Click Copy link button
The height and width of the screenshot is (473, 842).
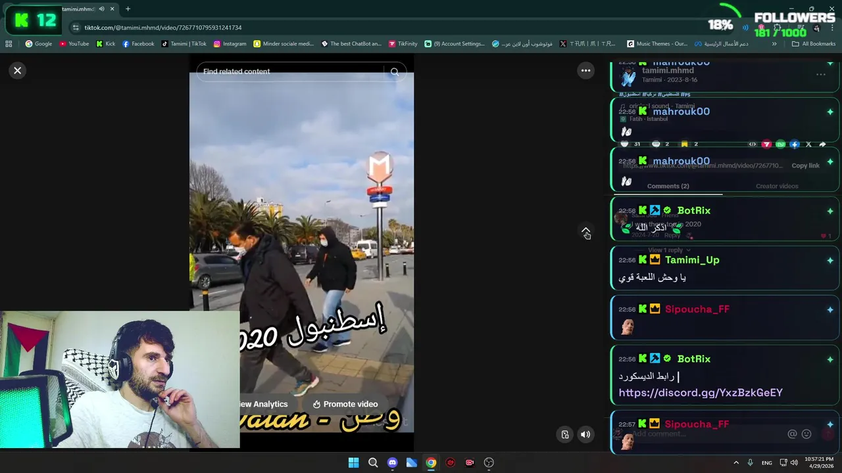click(805, 166)
